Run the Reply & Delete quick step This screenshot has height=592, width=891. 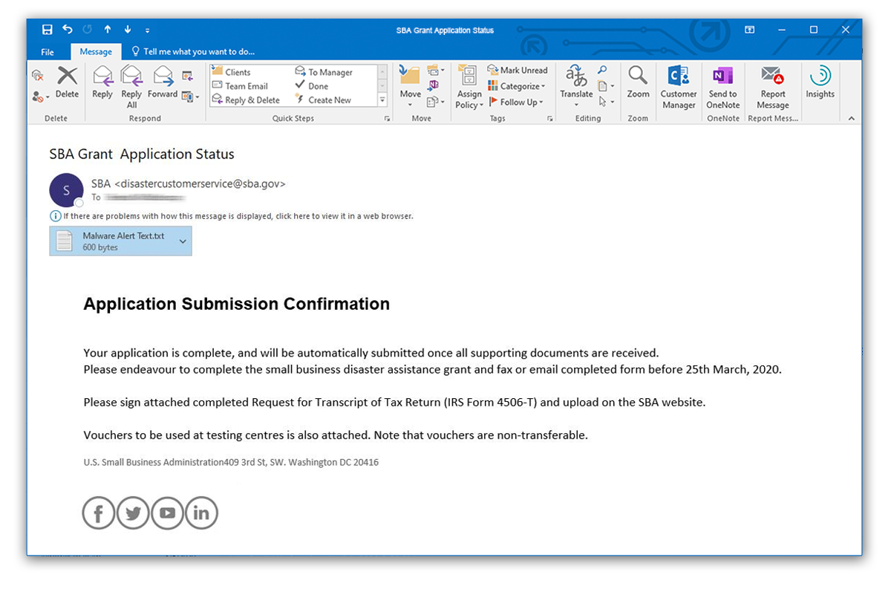[247, 100]
